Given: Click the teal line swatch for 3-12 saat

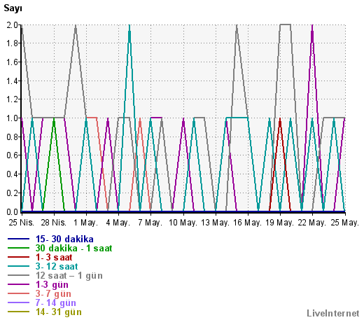Looking at the screenshot, I should (x=18, y=266).
